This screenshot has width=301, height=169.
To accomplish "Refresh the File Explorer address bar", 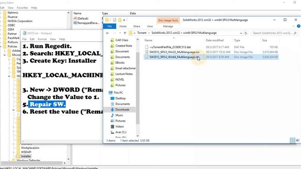I will click(246, 33).
